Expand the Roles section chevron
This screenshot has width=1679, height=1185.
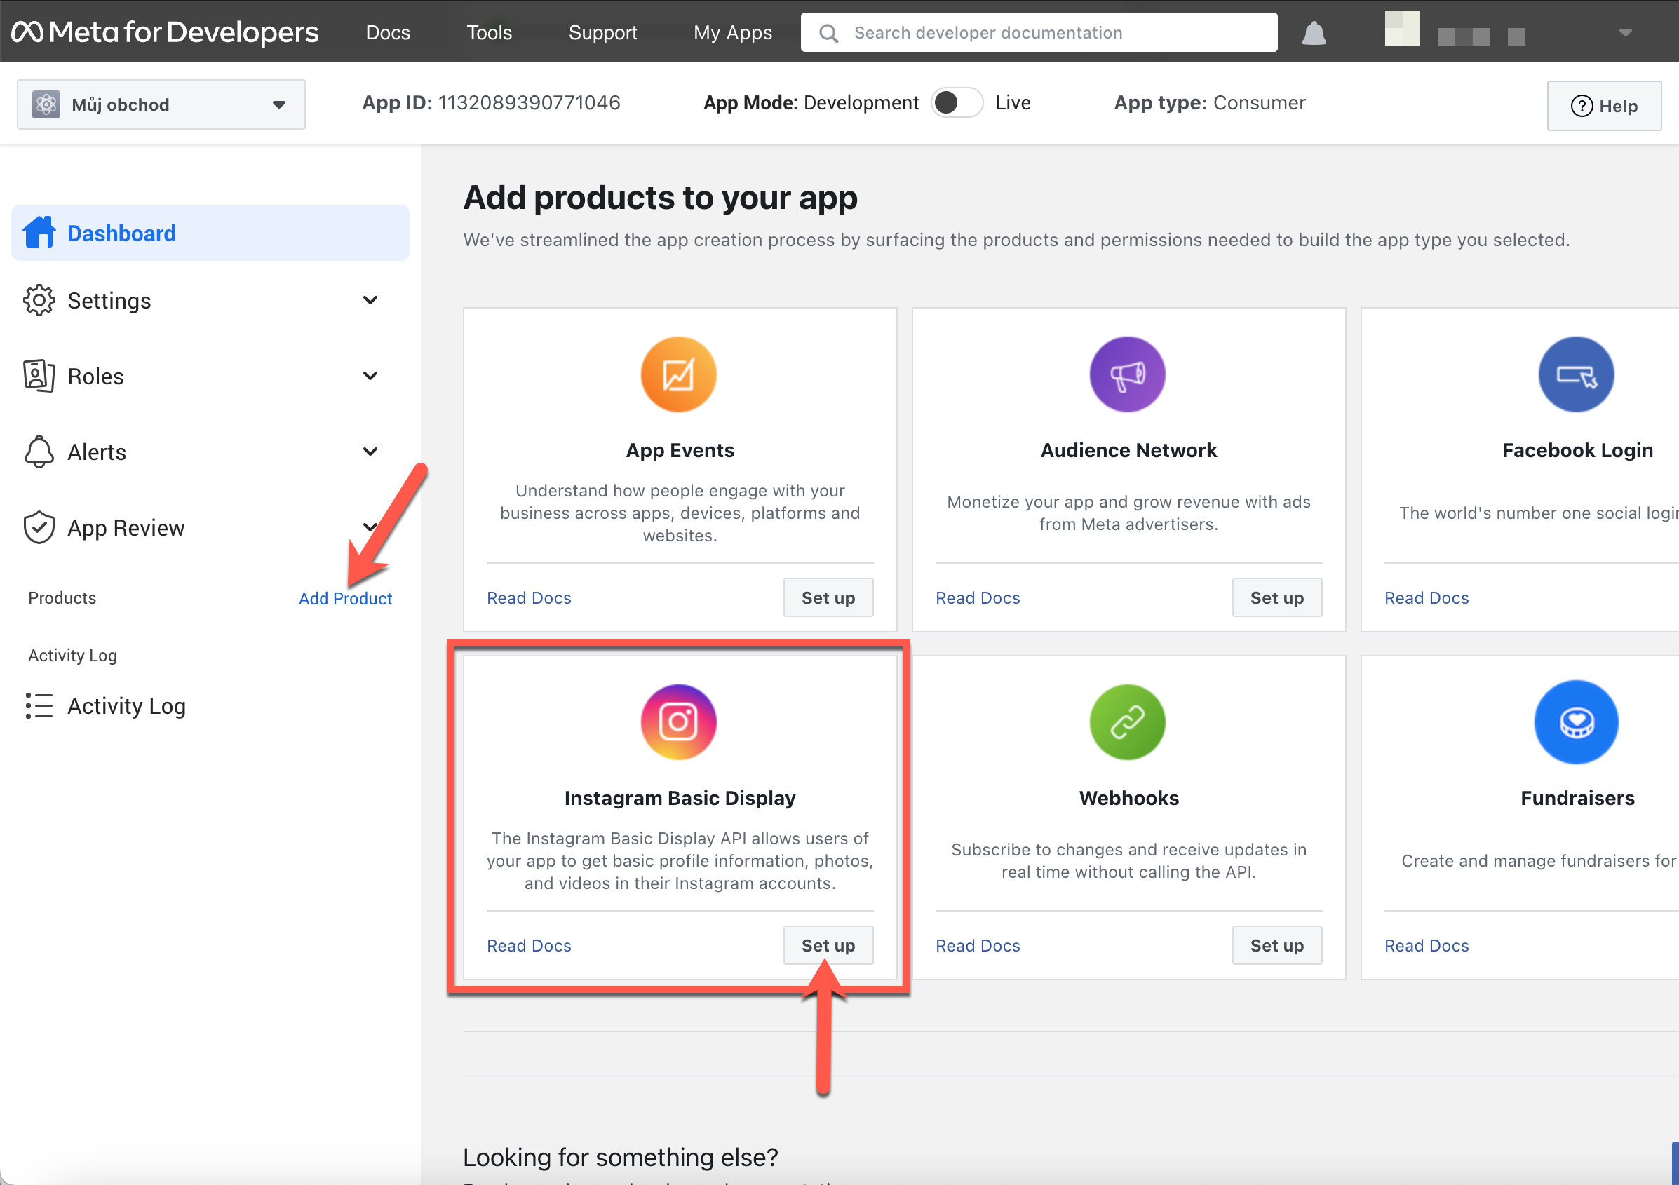pos(370,376)
